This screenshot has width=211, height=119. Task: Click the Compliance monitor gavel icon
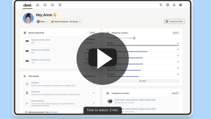click(108, 93)
